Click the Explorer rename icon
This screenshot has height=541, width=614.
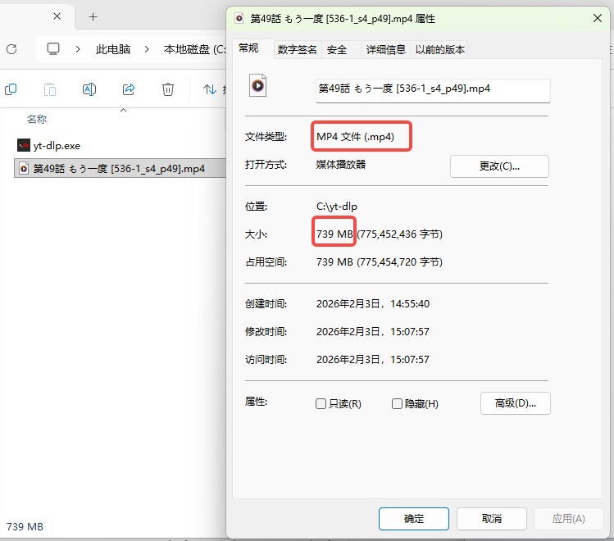click(89, 89)
